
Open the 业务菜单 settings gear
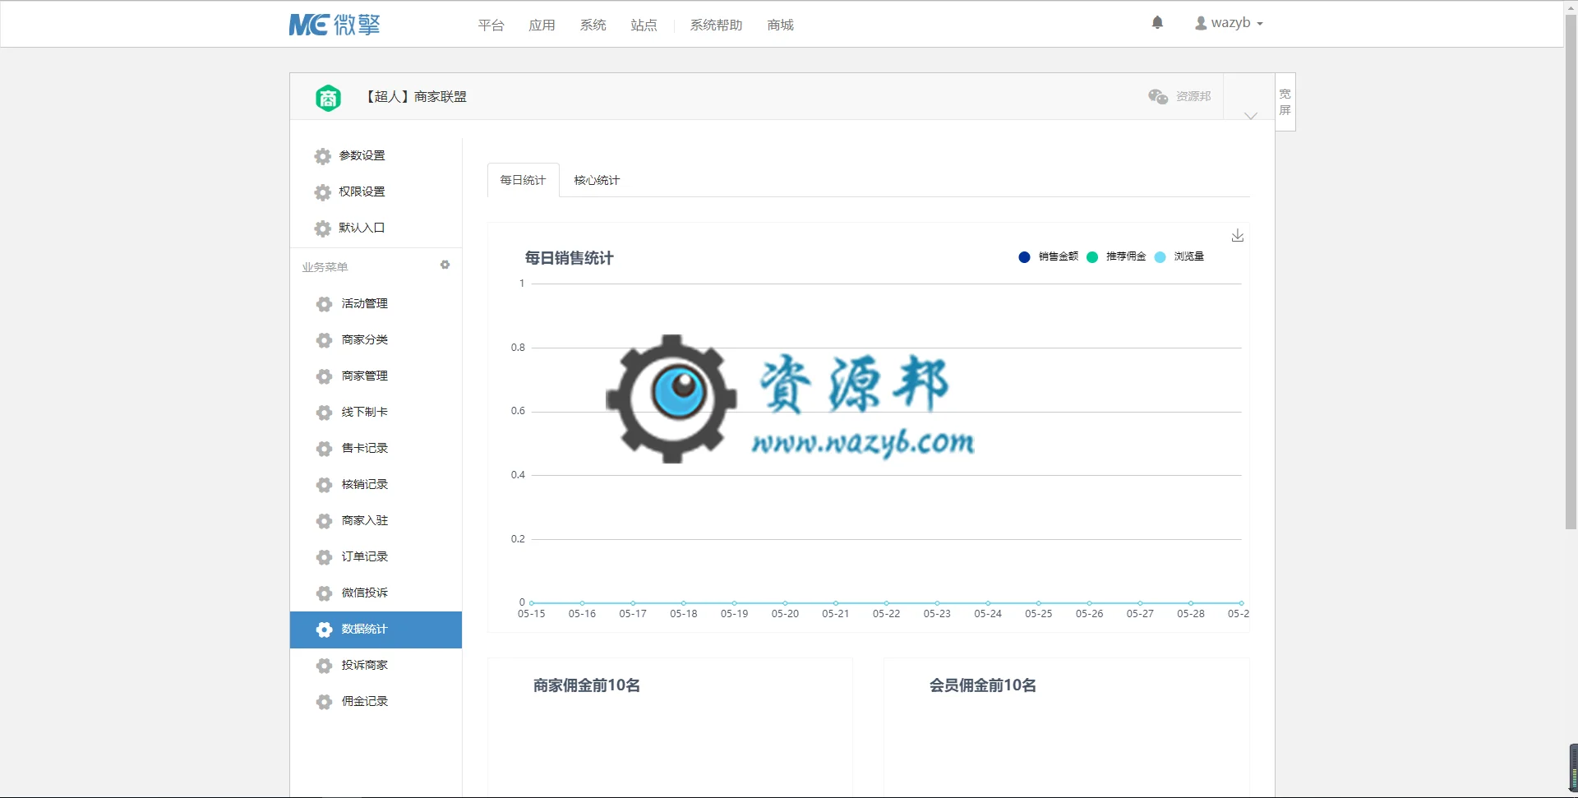pyautogui.click(x=445, y=265)
